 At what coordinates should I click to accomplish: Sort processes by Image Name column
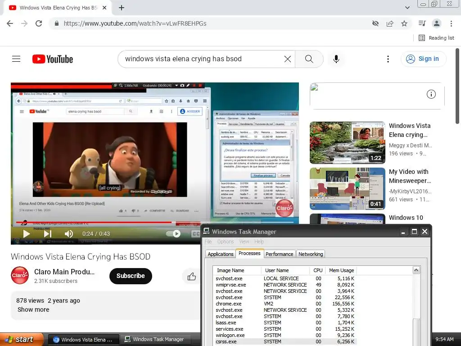point(237,270)
